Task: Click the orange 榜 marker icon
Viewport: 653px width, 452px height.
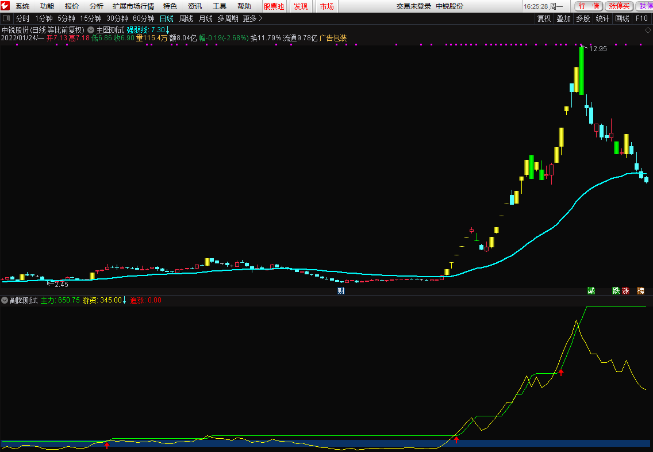Action: point(640,291)
